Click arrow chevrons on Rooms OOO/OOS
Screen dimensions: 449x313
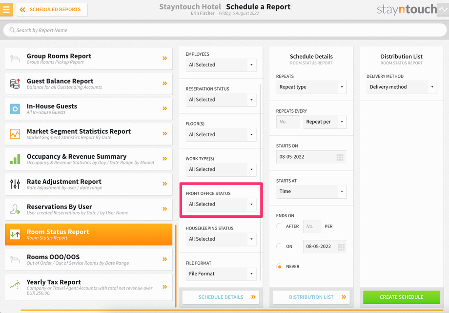point(164,259)
